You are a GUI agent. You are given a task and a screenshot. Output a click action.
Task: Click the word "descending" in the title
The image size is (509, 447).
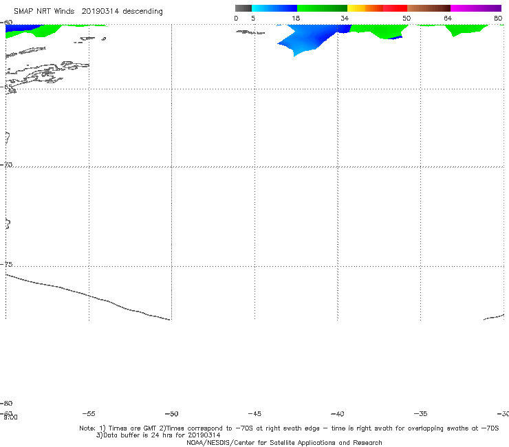click(142, 12)
